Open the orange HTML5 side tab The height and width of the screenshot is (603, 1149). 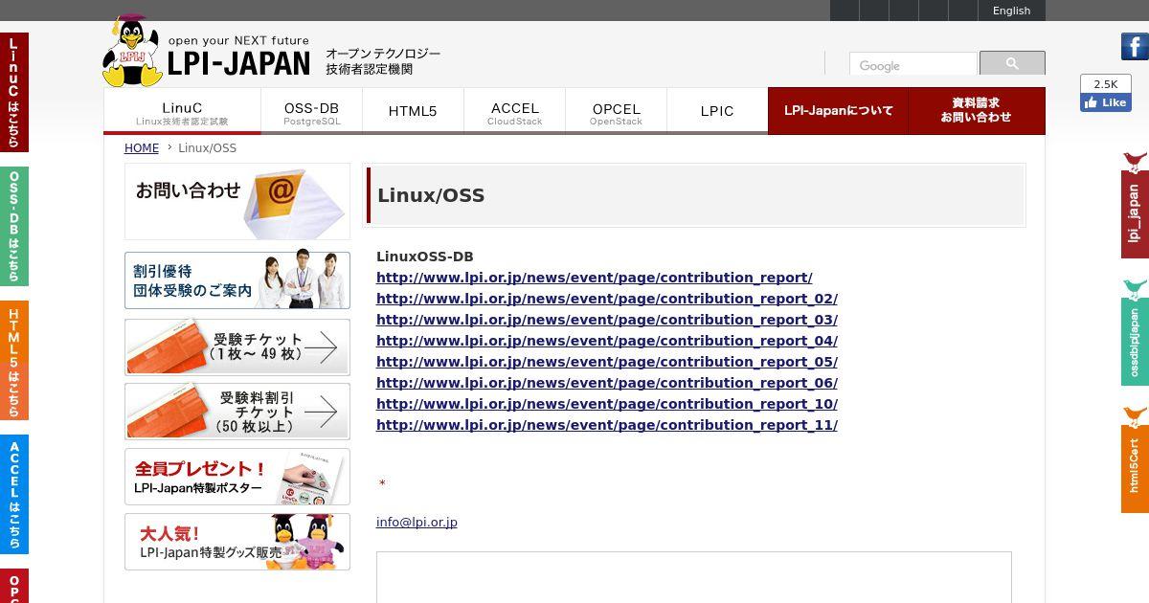pyautogui.click(x=13, y=360)
